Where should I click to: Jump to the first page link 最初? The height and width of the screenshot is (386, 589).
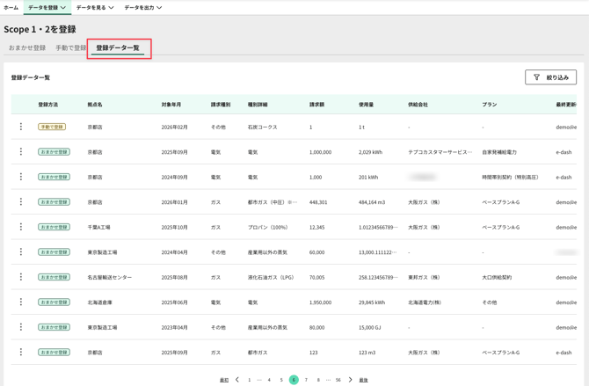click(x=224, y=380)
